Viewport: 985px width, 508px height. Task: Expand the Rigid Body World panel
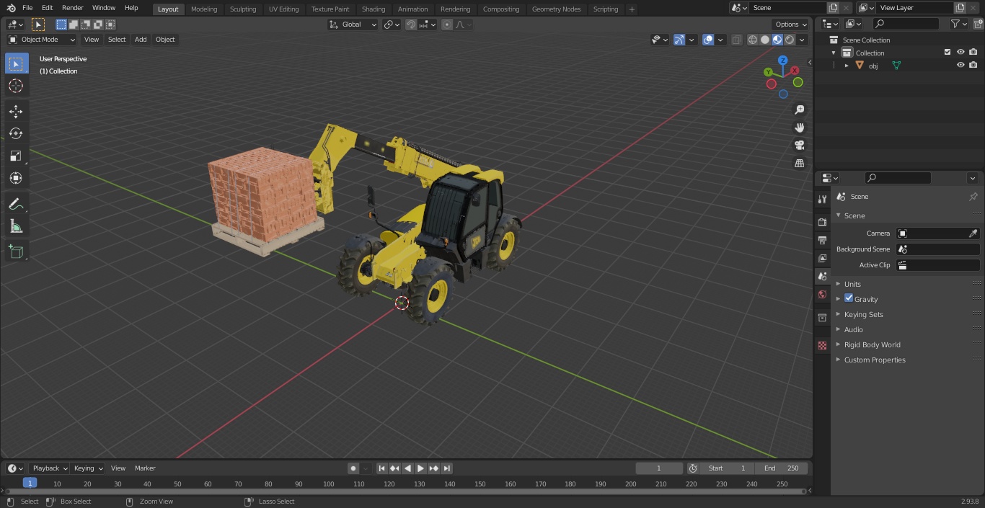pyautogui.click(x=872, y=344)
